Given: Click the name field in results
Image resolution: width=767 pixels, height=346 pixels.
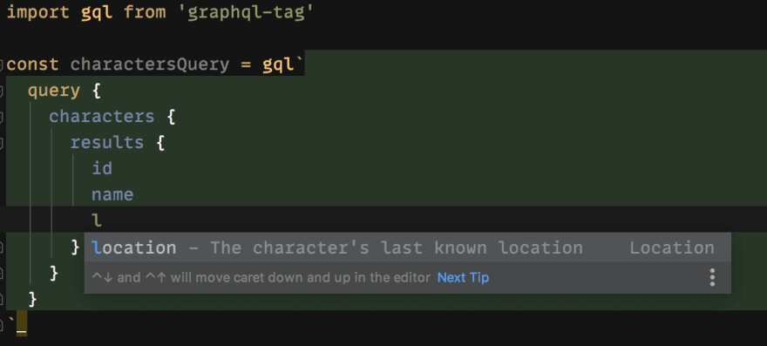Looking at the screenshot, I should pos(112,194).
